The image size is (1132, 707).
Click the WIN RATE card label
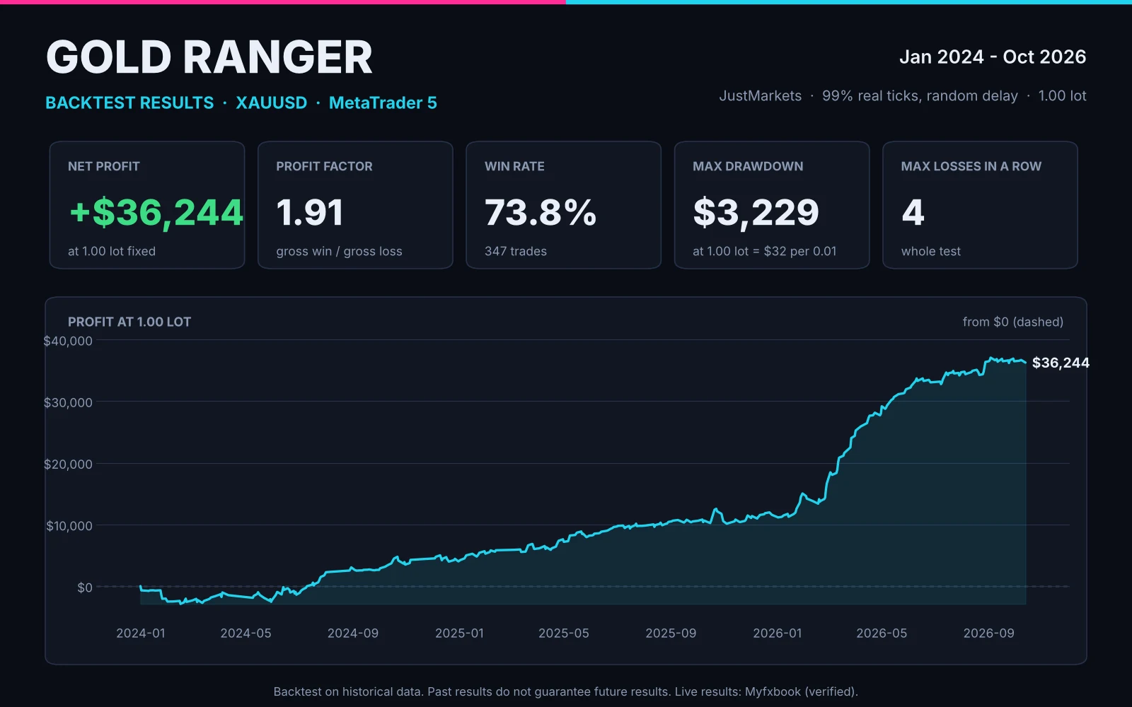click(x=514, y=166)
